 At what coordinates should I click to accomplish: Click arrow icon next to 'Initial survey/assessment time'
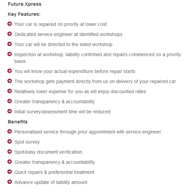(x=9, y=111)
